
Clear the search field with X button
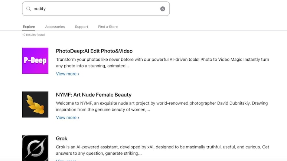coord(163,9)
